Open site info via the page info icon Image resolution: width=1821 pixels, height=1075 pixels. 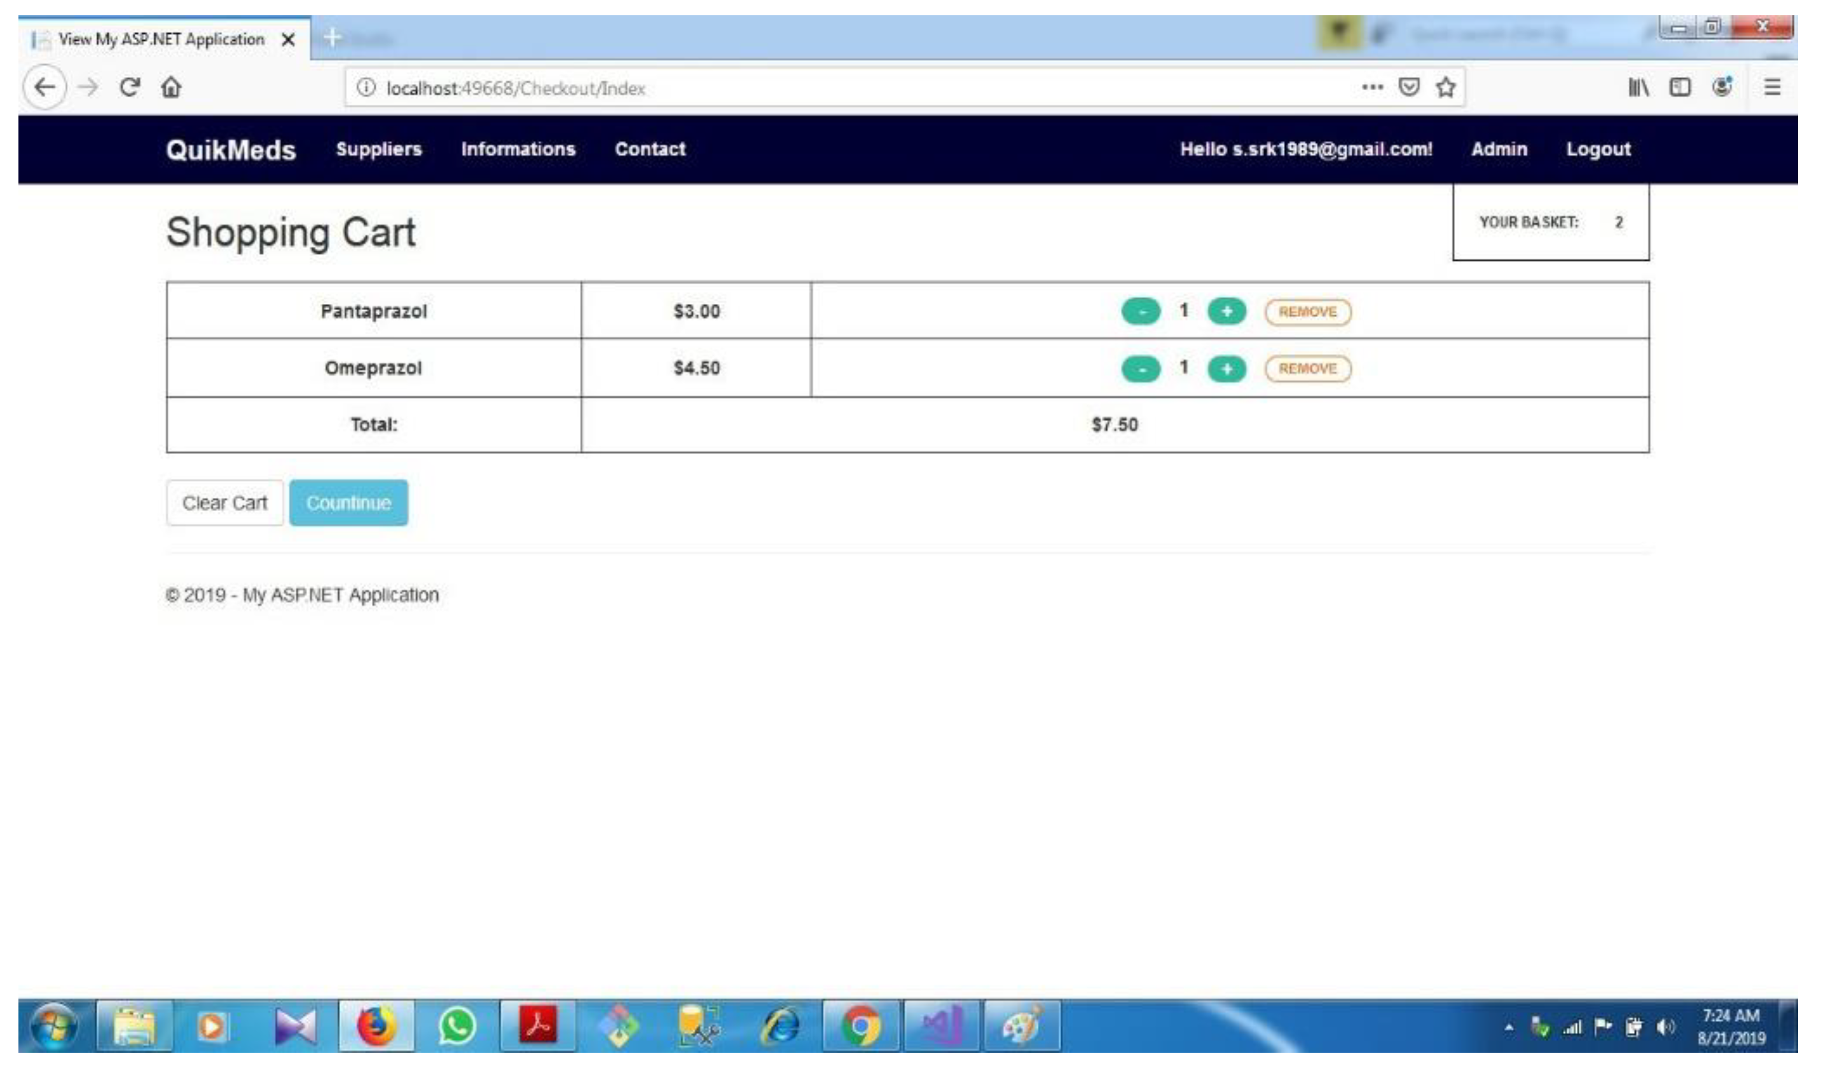(365, 88)
